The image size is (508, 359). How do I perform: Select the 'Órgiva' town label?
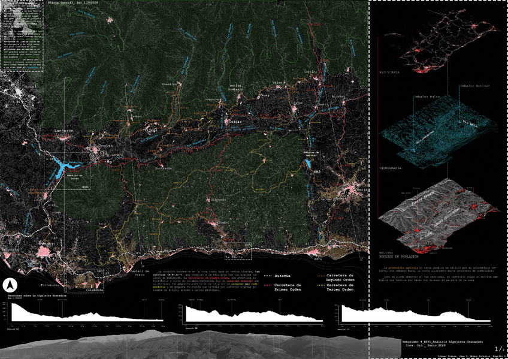(x=105, y=146)
